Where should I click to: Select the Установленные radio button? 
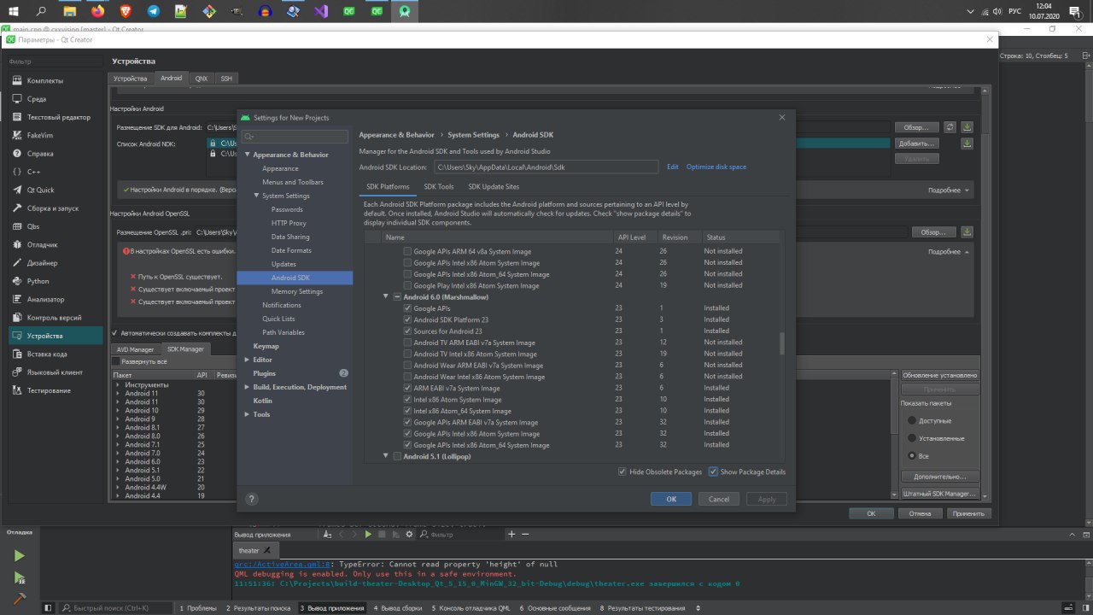912,438
